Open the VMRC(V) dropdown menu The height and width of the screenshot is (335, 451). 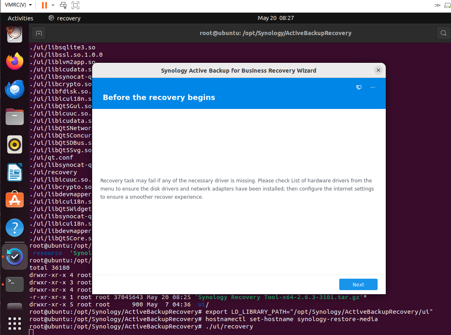[x=18, y=5]
